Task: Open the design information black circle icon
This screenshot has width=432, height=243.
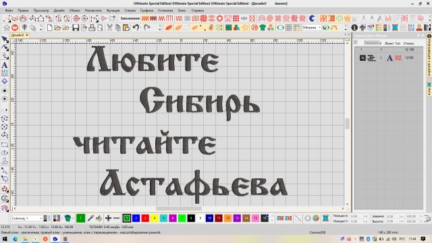Action: (354, 28)
